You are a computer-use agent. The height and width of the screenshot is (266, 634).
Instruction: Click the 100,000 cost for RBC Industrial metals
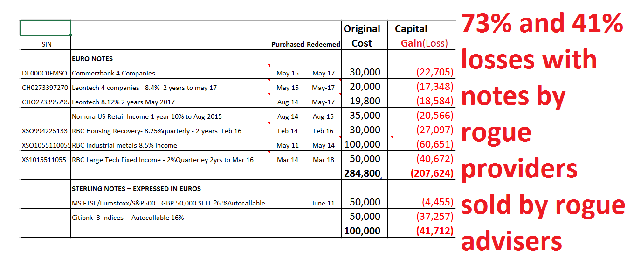click(362, 144)
